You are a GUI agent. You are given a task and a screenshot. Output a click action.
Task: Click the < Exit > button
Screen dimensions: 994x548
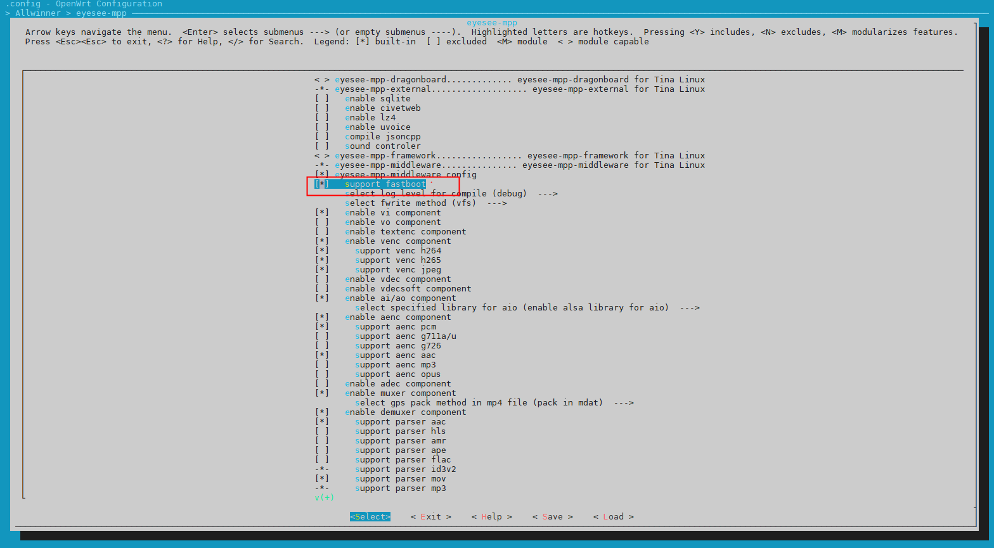pyautogui.click(x=431, y=517)
